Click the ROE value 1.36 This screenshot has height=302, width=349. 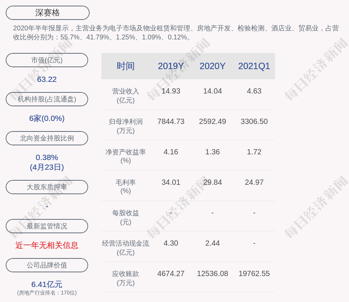(212, 152)
